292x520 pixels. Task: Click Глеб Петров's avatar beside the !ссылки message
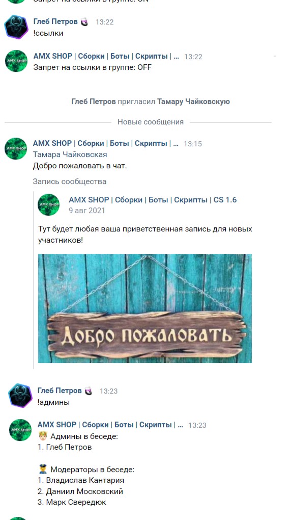coord(16,27)
